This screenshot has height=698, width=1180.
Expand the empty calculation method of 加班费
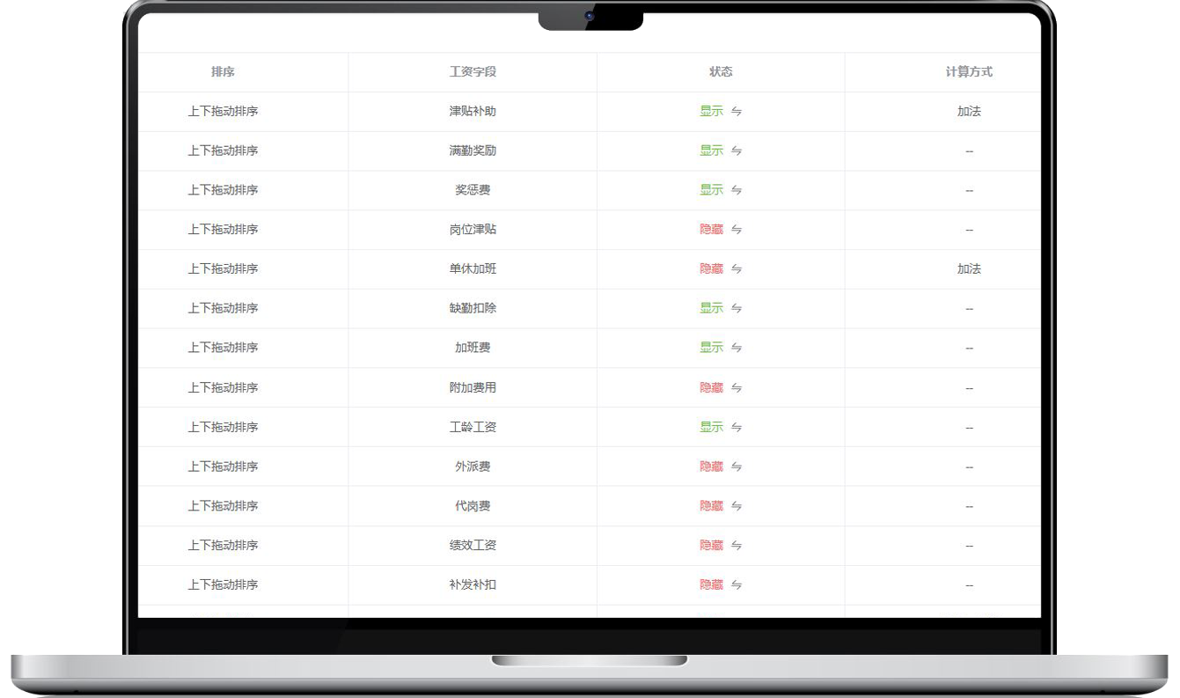click(x=969, y=349)
